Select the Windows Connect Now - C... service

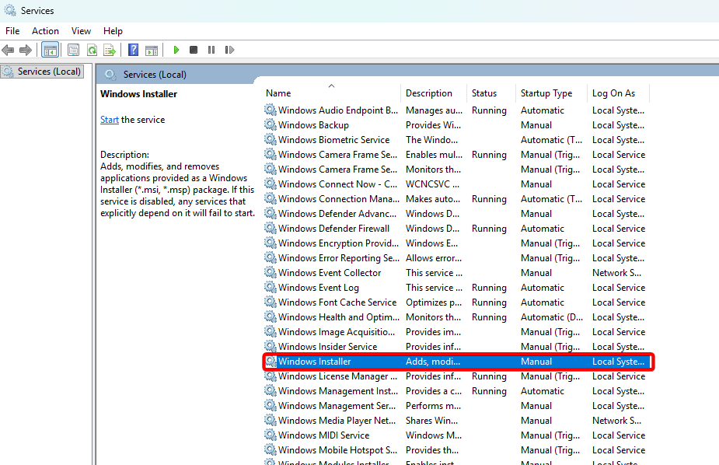pos(457,184)
